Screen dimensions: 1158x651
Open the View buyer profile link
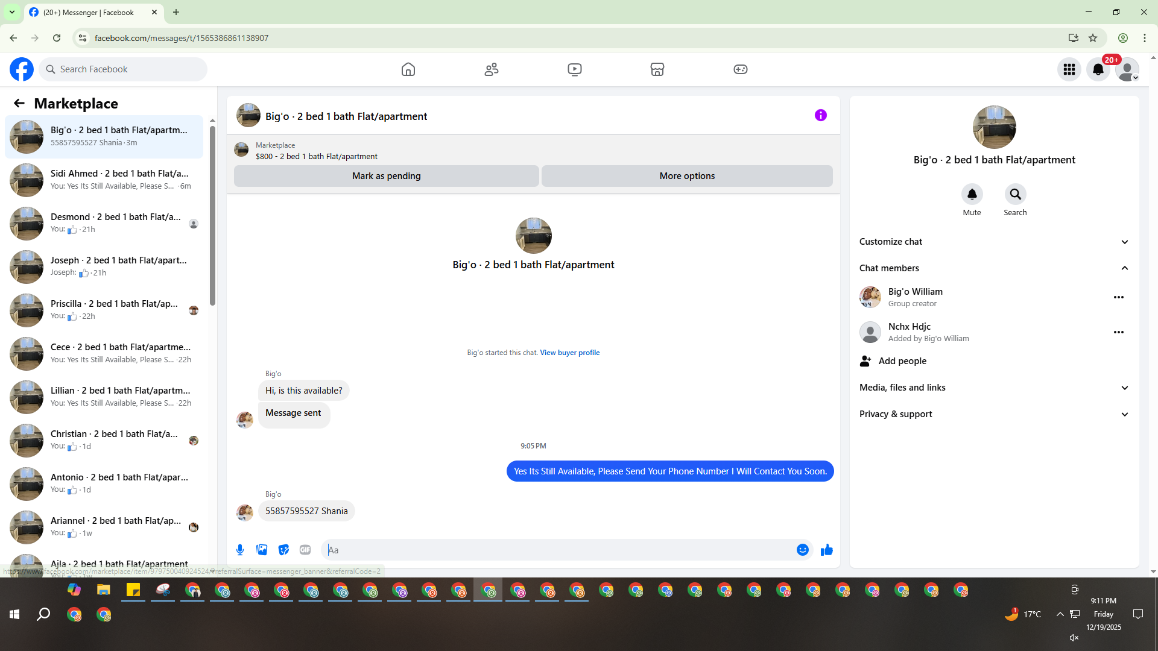(569, 353)
